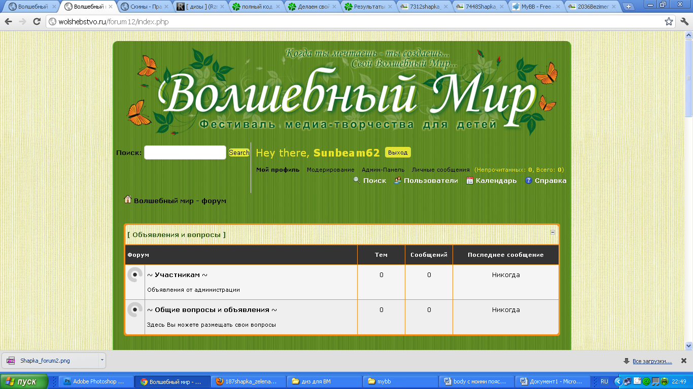The image size is (693, 389).
Task: Click the status icon of Общие вопросы forum
Action: pyautogui.click(x=134, y=309)
